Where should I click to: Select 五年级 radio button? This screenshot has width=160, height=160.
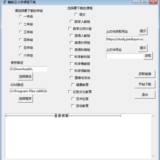click(20, 48)
